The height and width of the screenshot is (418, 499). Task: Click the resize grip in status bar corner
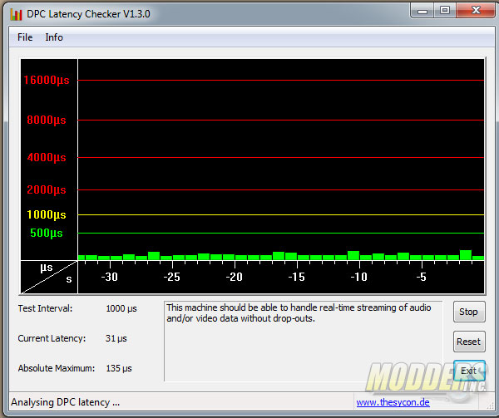(x=490, y=405)
